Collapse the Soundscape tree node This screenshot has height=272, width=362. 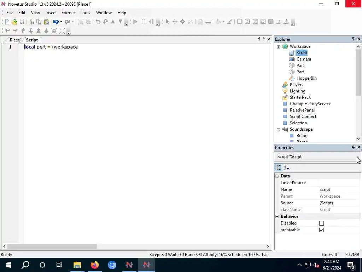coord(279,130)
